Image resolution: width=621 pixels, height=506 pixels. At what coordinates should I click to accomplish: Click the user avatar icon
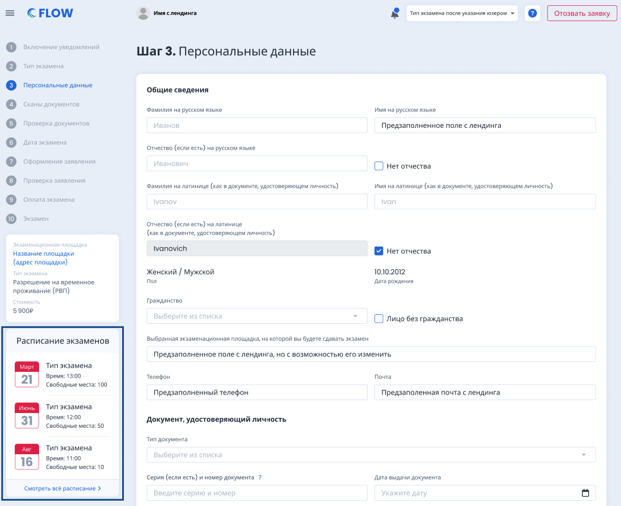[143, 13]
